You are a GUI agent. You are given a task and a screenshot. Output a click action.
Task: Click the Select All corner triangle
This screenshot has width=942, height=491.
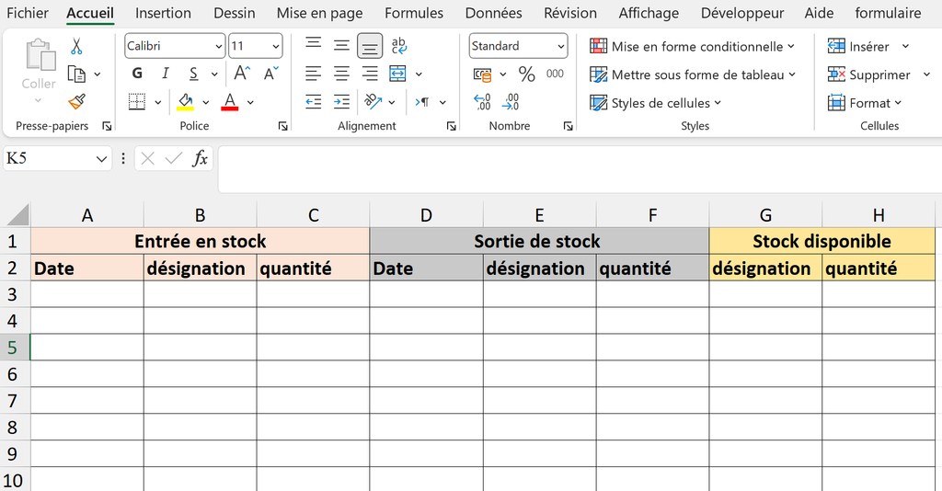coord(17,214)
